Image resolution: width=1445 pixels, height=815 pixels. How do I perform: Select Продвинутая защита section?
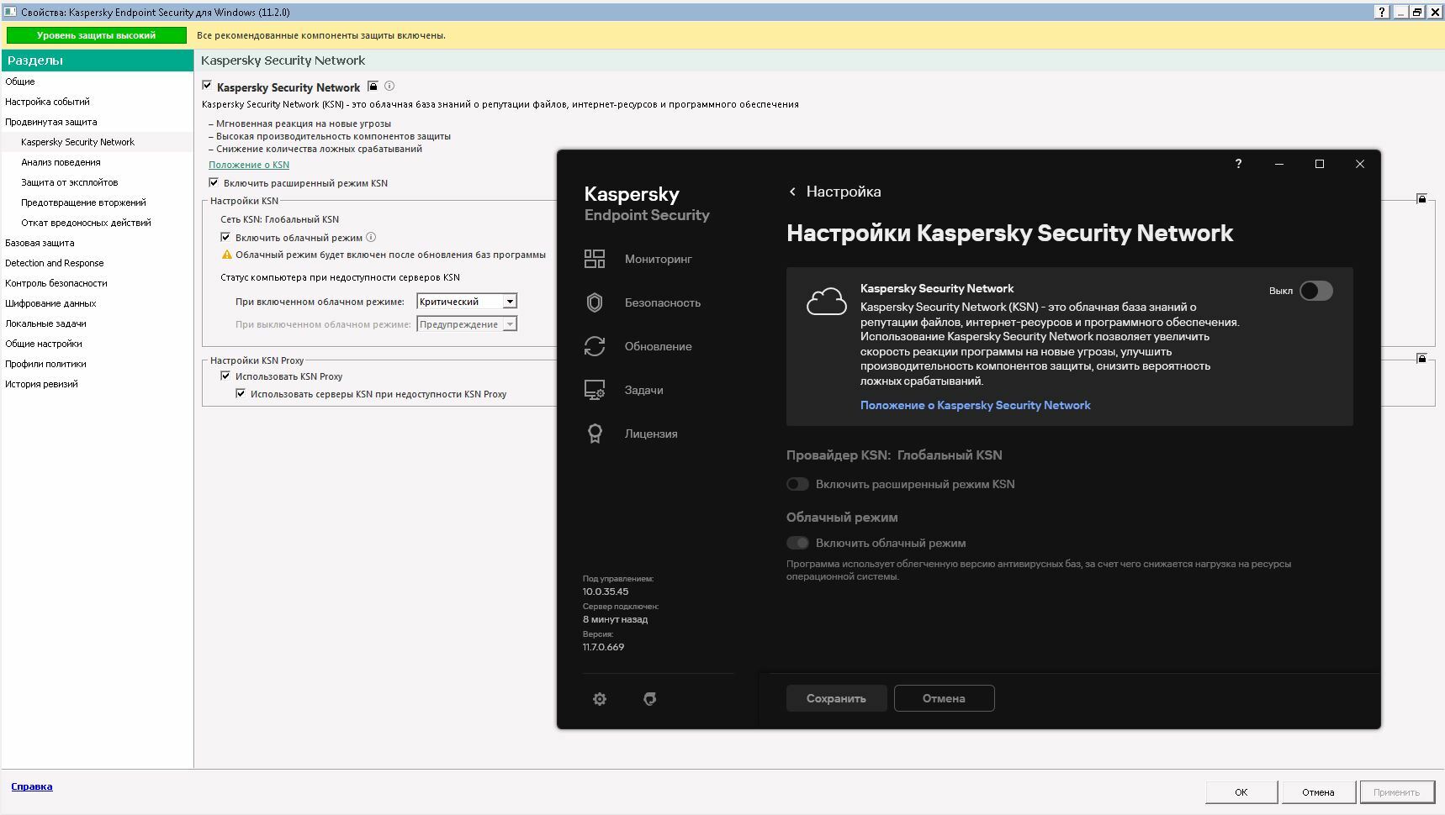point(50,122)
